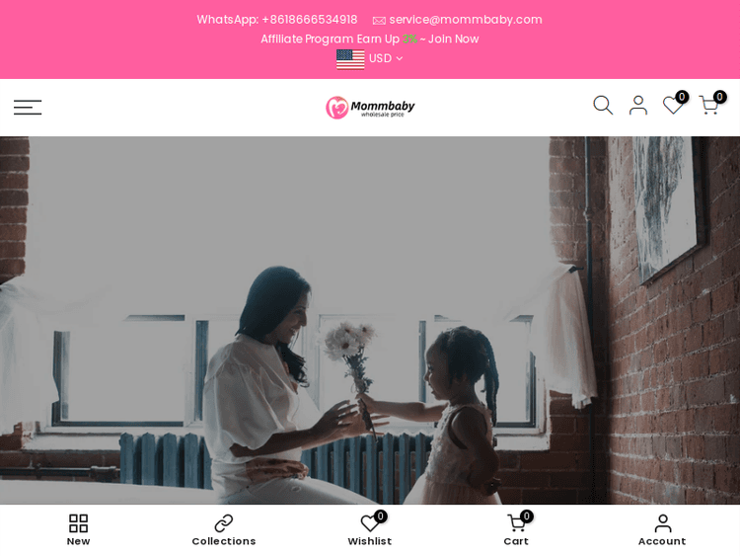This screenshot has width=740, height=556.
Task: Click the WhatsApp phone number link
Action: click(277, 20)
